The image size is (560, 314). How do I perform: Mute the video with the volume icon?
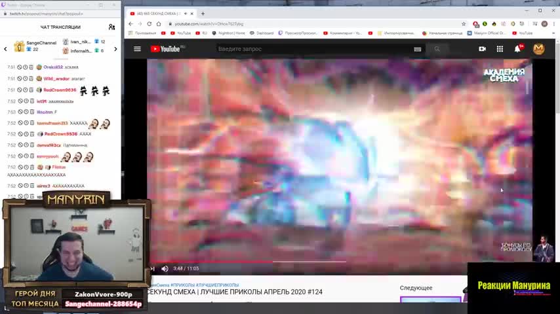pos(165,269)
